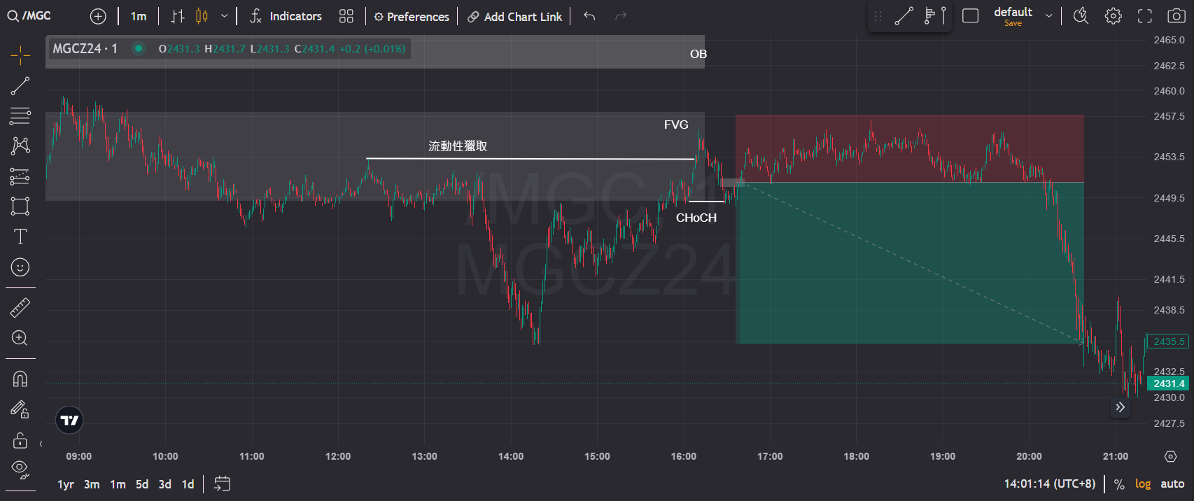Open the Preferences menu
This screenshot has width=1194, height=501.
click(x=412, y=16)
